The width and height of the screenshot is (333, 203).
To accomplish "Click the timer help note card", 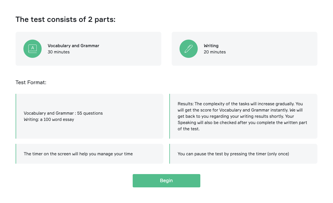I will [89, 154].
